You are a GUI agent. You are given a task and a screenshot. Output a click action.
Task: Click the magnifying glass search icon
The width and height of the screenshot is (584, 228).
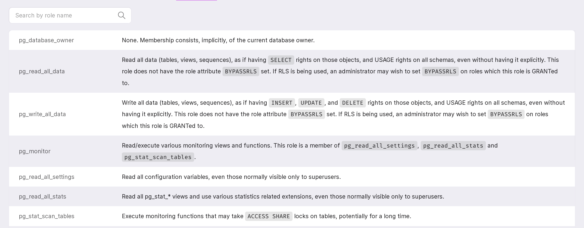122,16
